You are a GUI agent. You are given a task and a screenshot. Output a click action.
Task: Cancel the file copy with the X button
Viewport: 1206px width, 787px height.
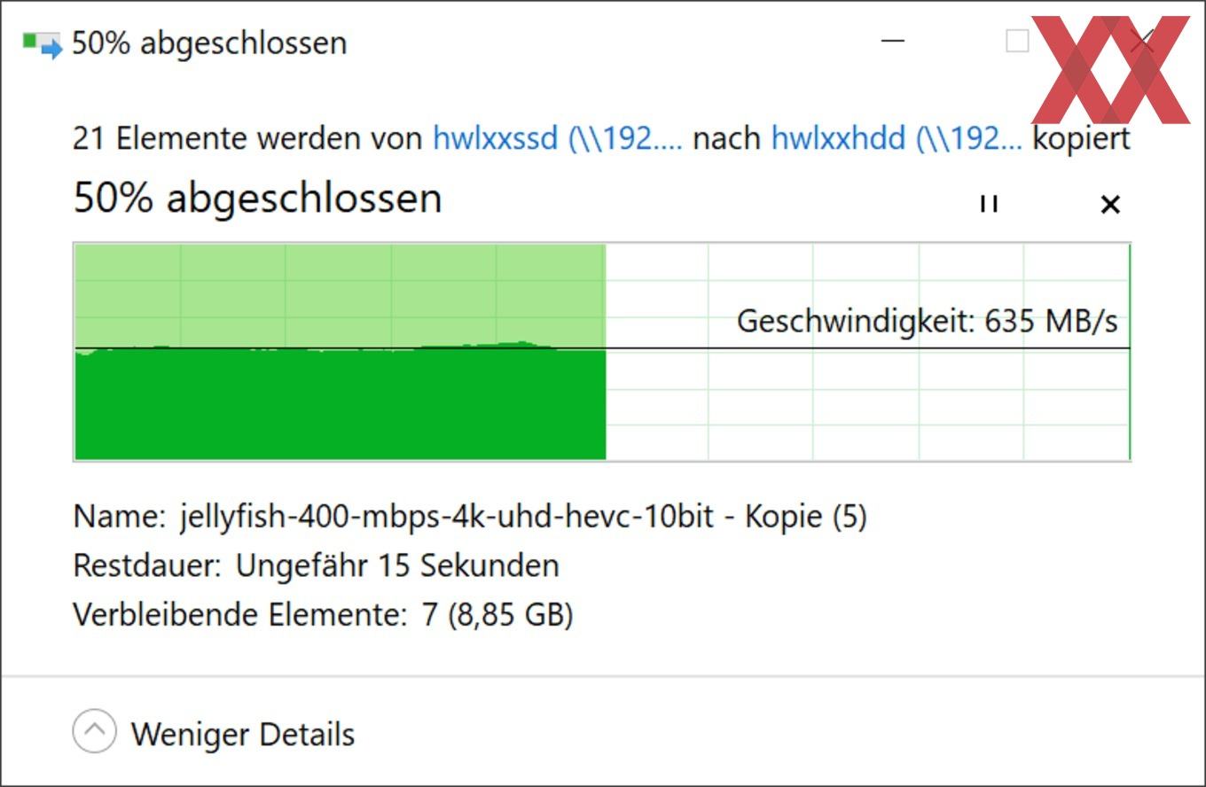1109,205
